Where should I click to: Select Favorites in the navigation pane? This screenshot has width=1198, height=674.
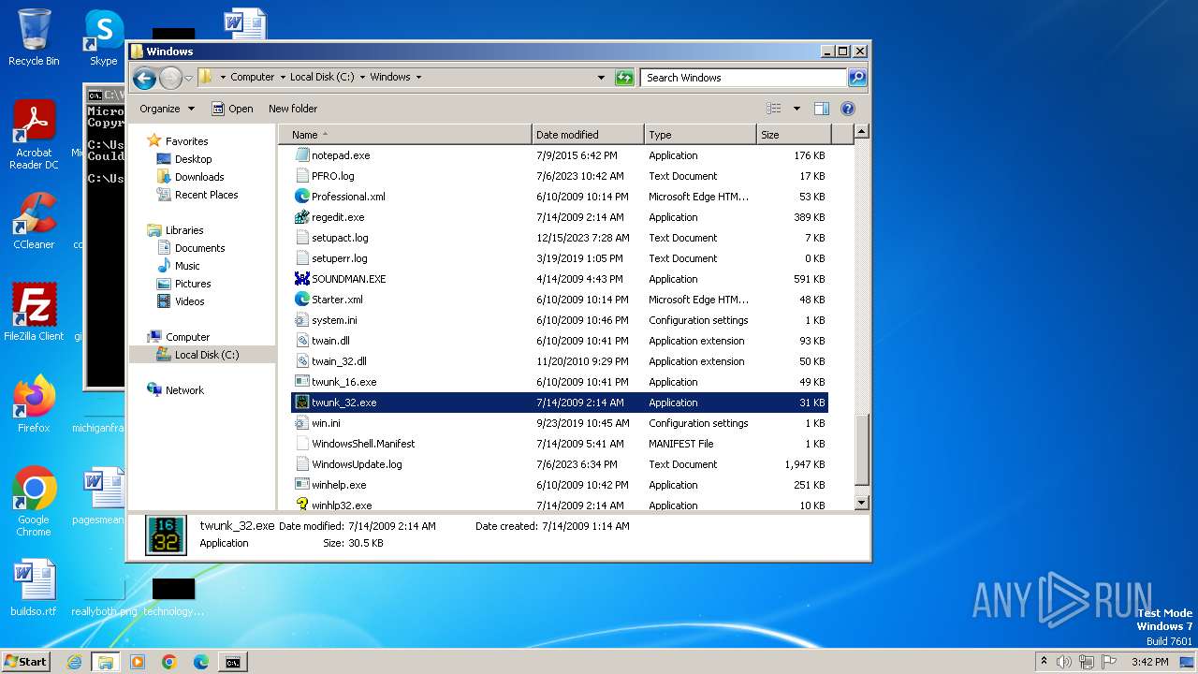(x=186, y=141)
